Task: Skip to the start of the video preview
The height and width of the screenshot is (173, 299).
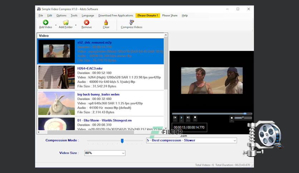Action: [175, 118]
